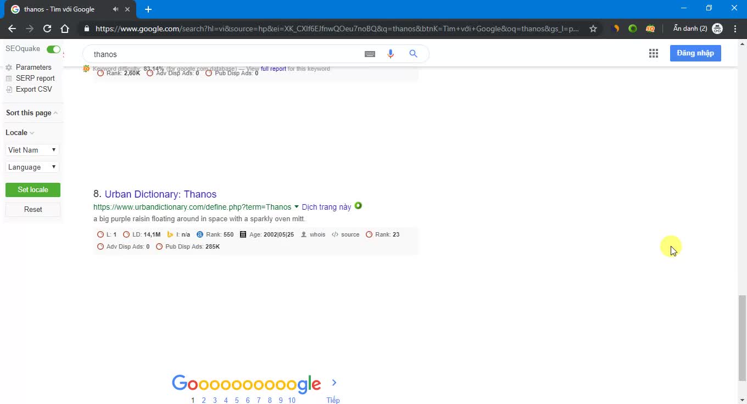
Task: Open the SEOquake SQ extension icon
Action: coord(650,29)
